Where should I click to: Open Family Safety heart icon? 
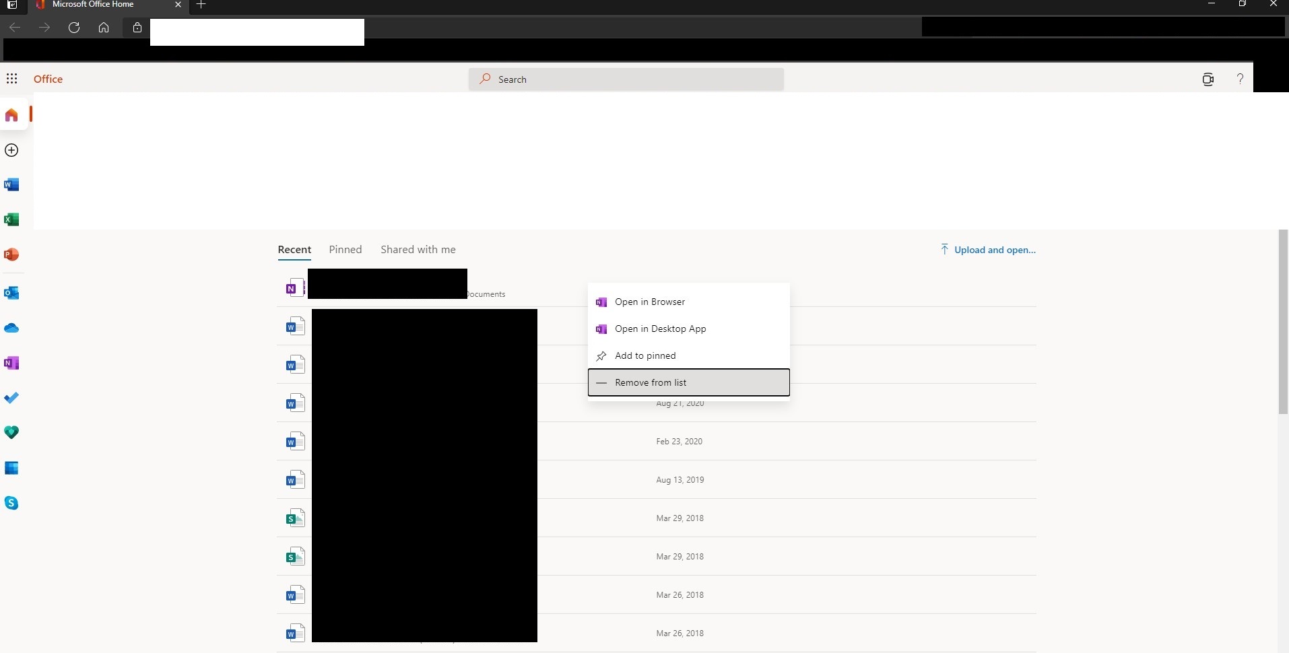[x=11, y=433]
